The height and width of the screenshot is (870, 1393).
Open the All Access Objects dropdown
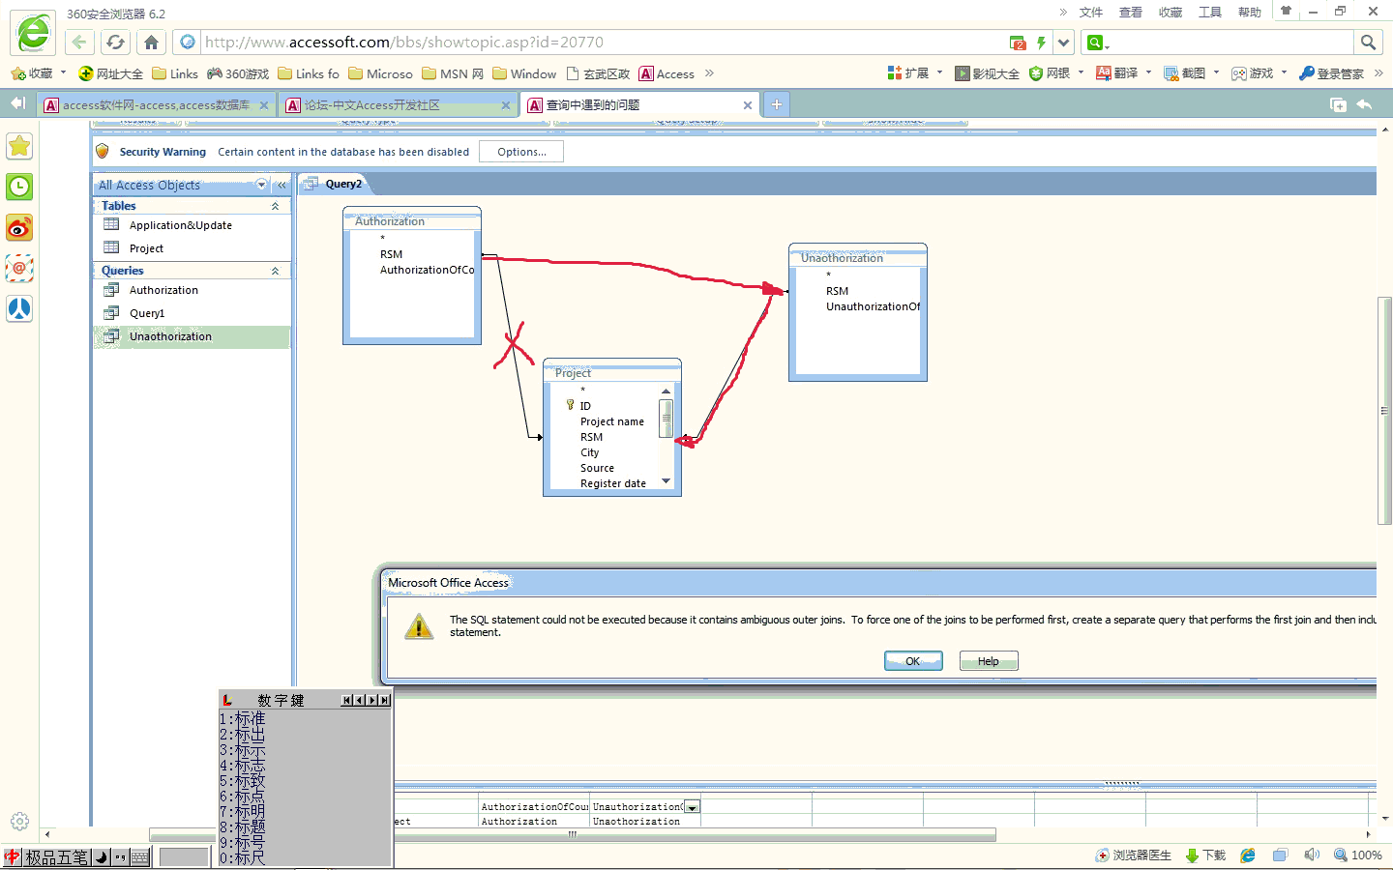pos(261,185)
